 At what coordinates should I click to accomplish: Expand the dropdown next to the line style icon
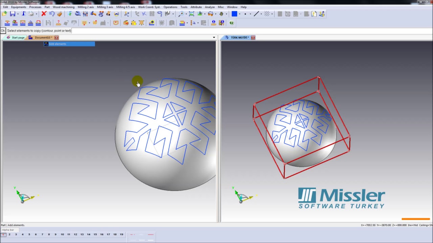261,14
